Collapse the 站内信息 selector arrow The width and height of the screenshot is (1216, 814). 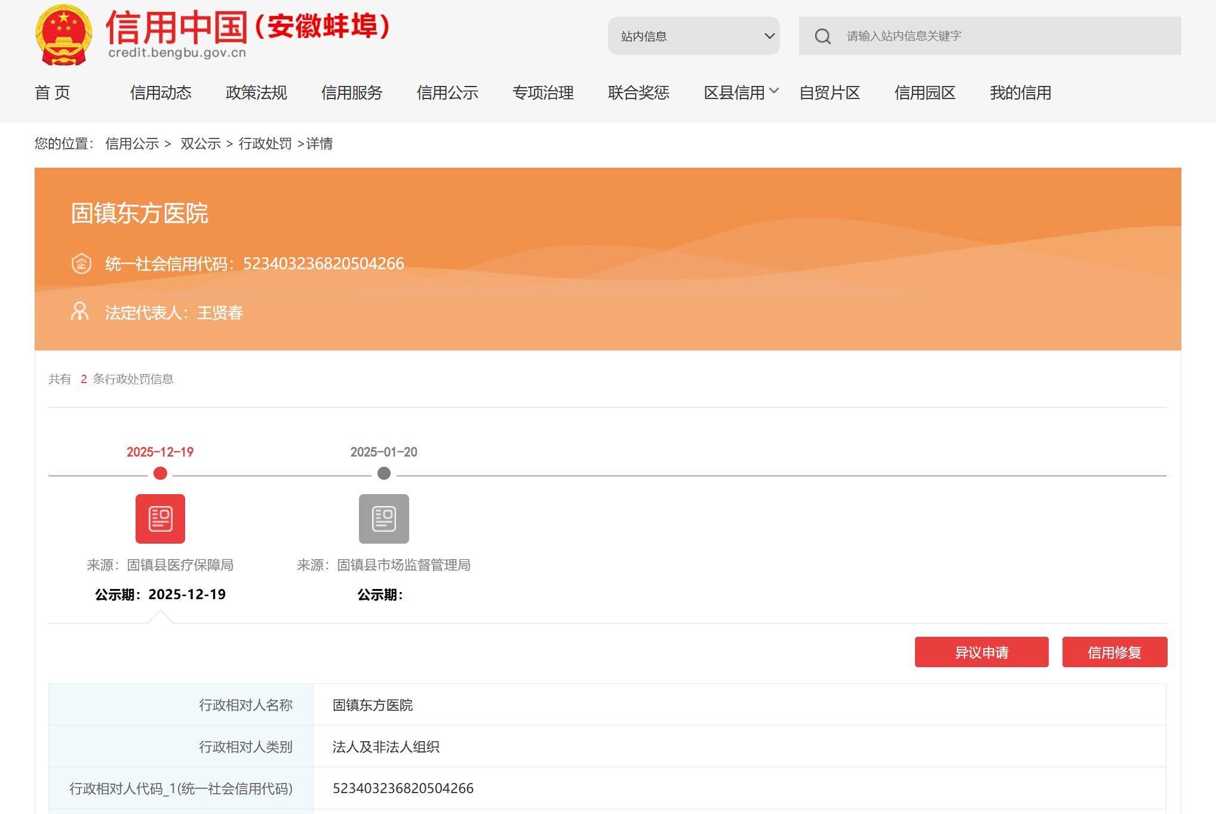coord(768,36)
